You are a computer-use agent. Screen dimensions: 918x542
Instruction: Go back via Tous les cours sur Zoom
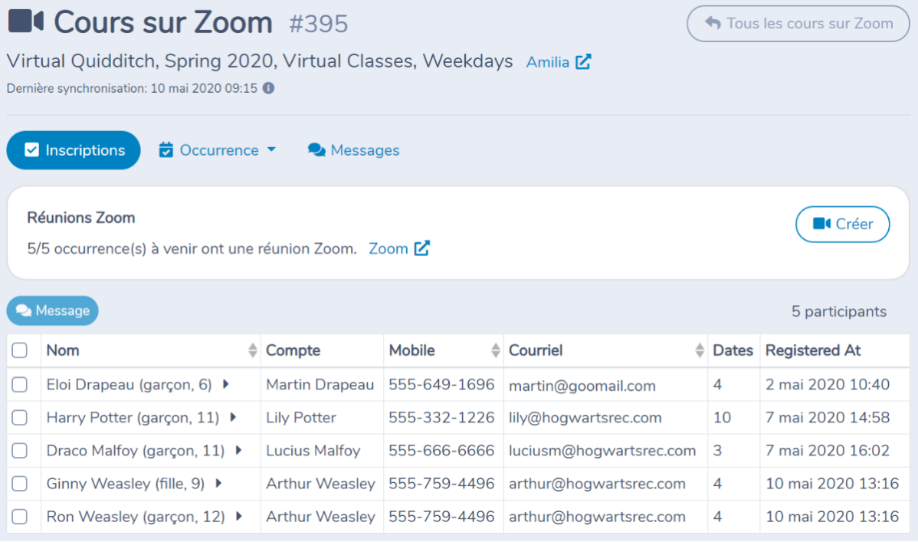click(798, 24)
